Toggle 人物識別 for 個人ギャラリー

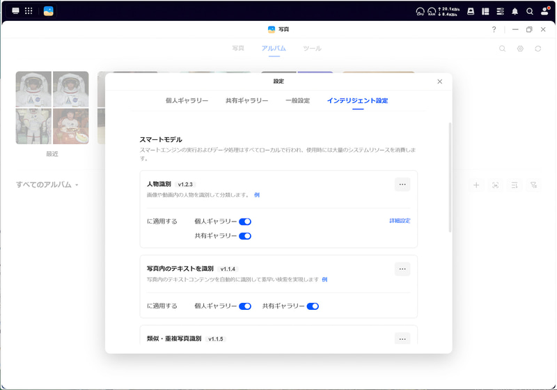click(x=245, y=221)
